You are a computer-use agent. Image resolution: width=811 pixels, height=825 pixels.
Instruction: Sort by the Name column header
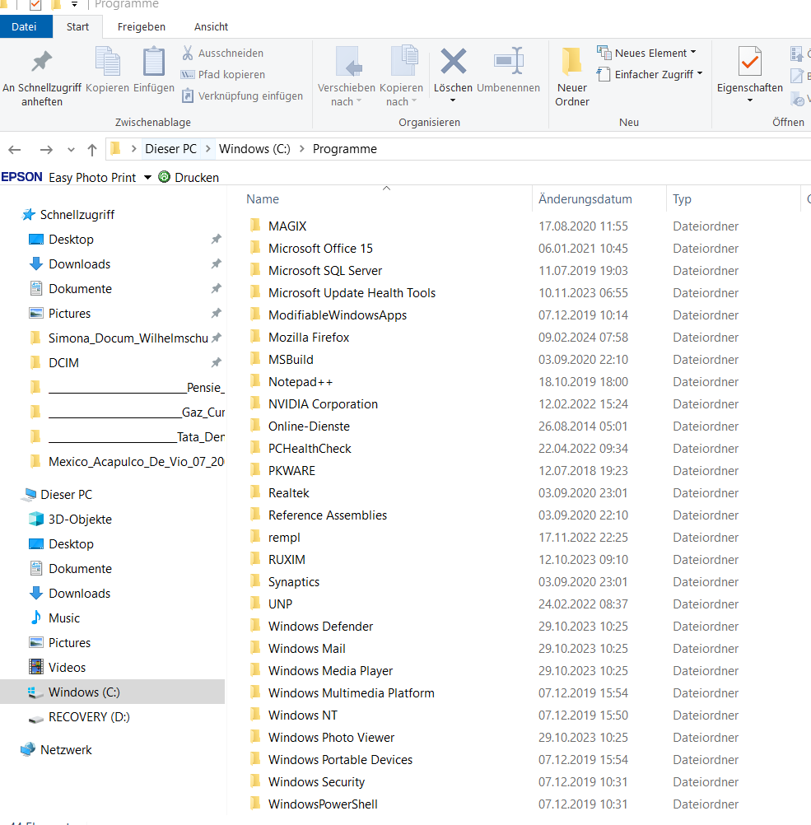[x=263, y=199]
